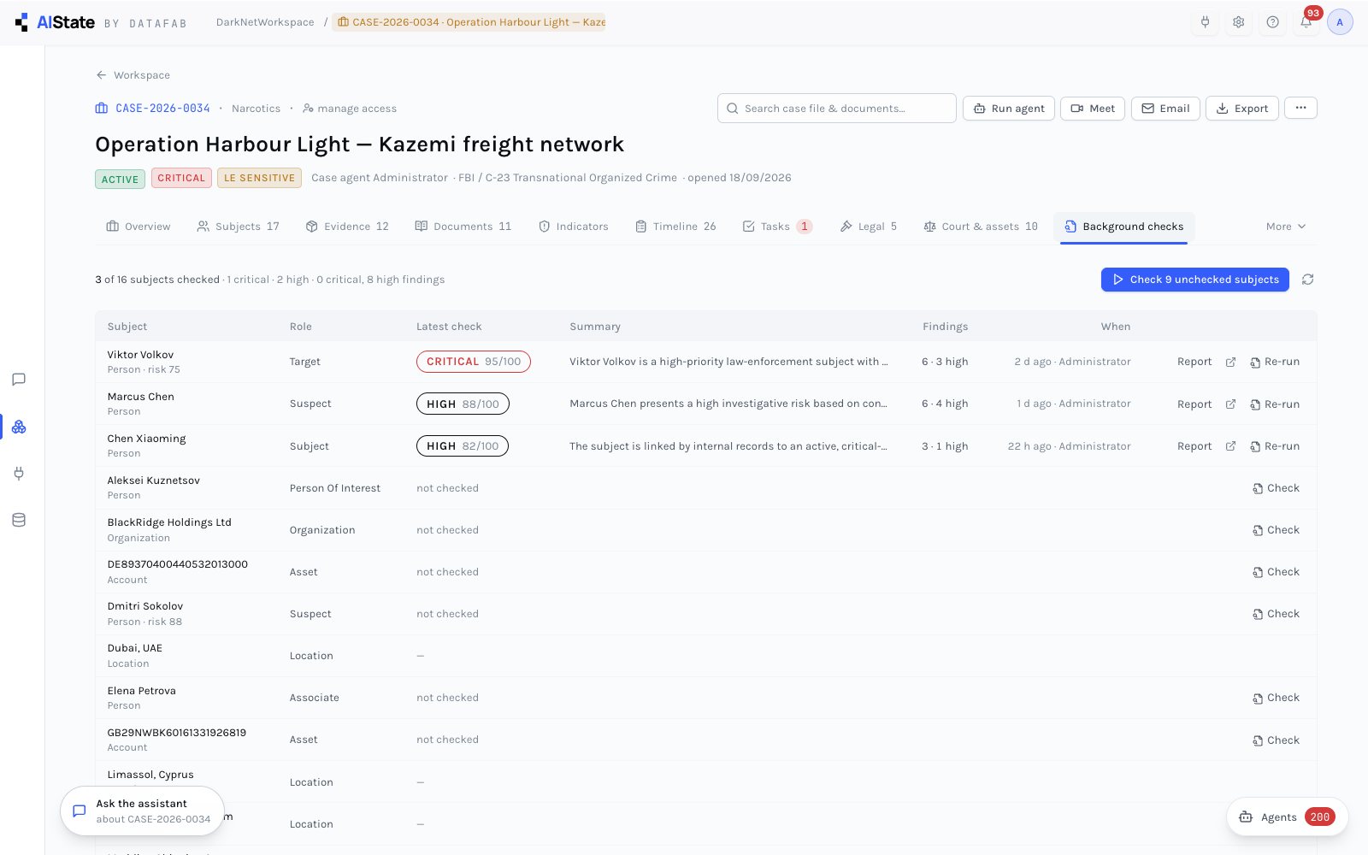The width and height of the screenshot is (1368, 855).
Task: Click the three-dots more actions button
Action: pos(1300,109)
